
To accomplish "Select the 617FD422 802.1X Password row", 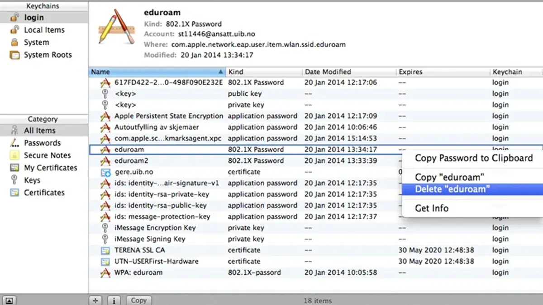I will coord(315,83).
